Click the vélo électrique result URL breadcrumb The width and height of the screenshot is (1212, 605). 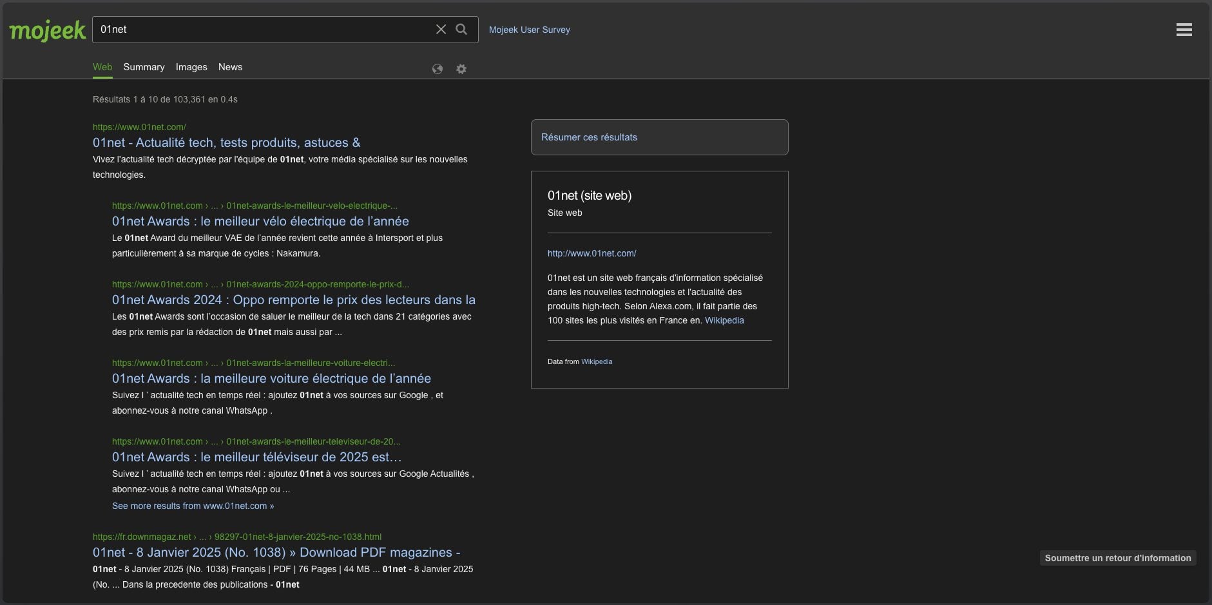coord(255,206)
